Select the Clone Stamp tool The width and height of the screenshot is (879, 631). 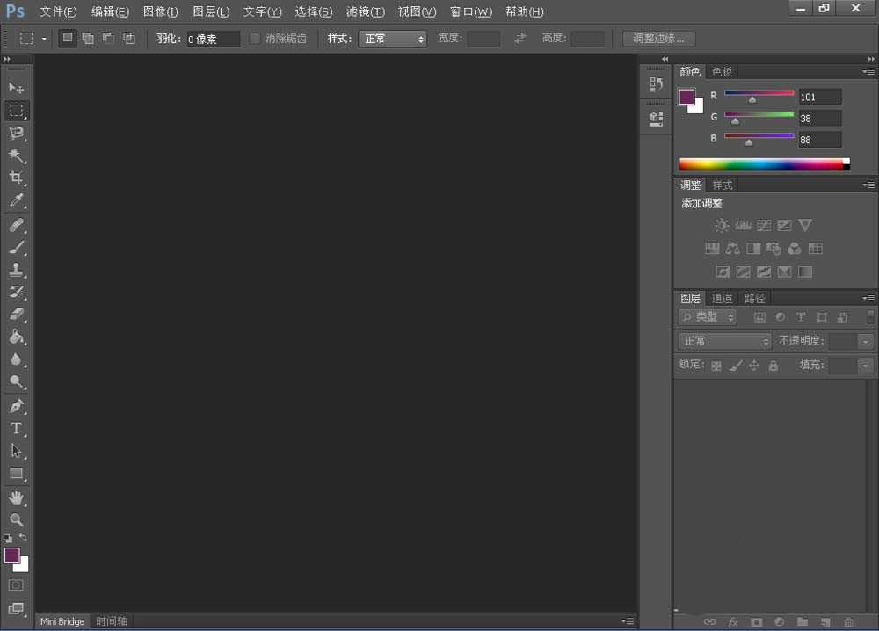click(16, 270)
